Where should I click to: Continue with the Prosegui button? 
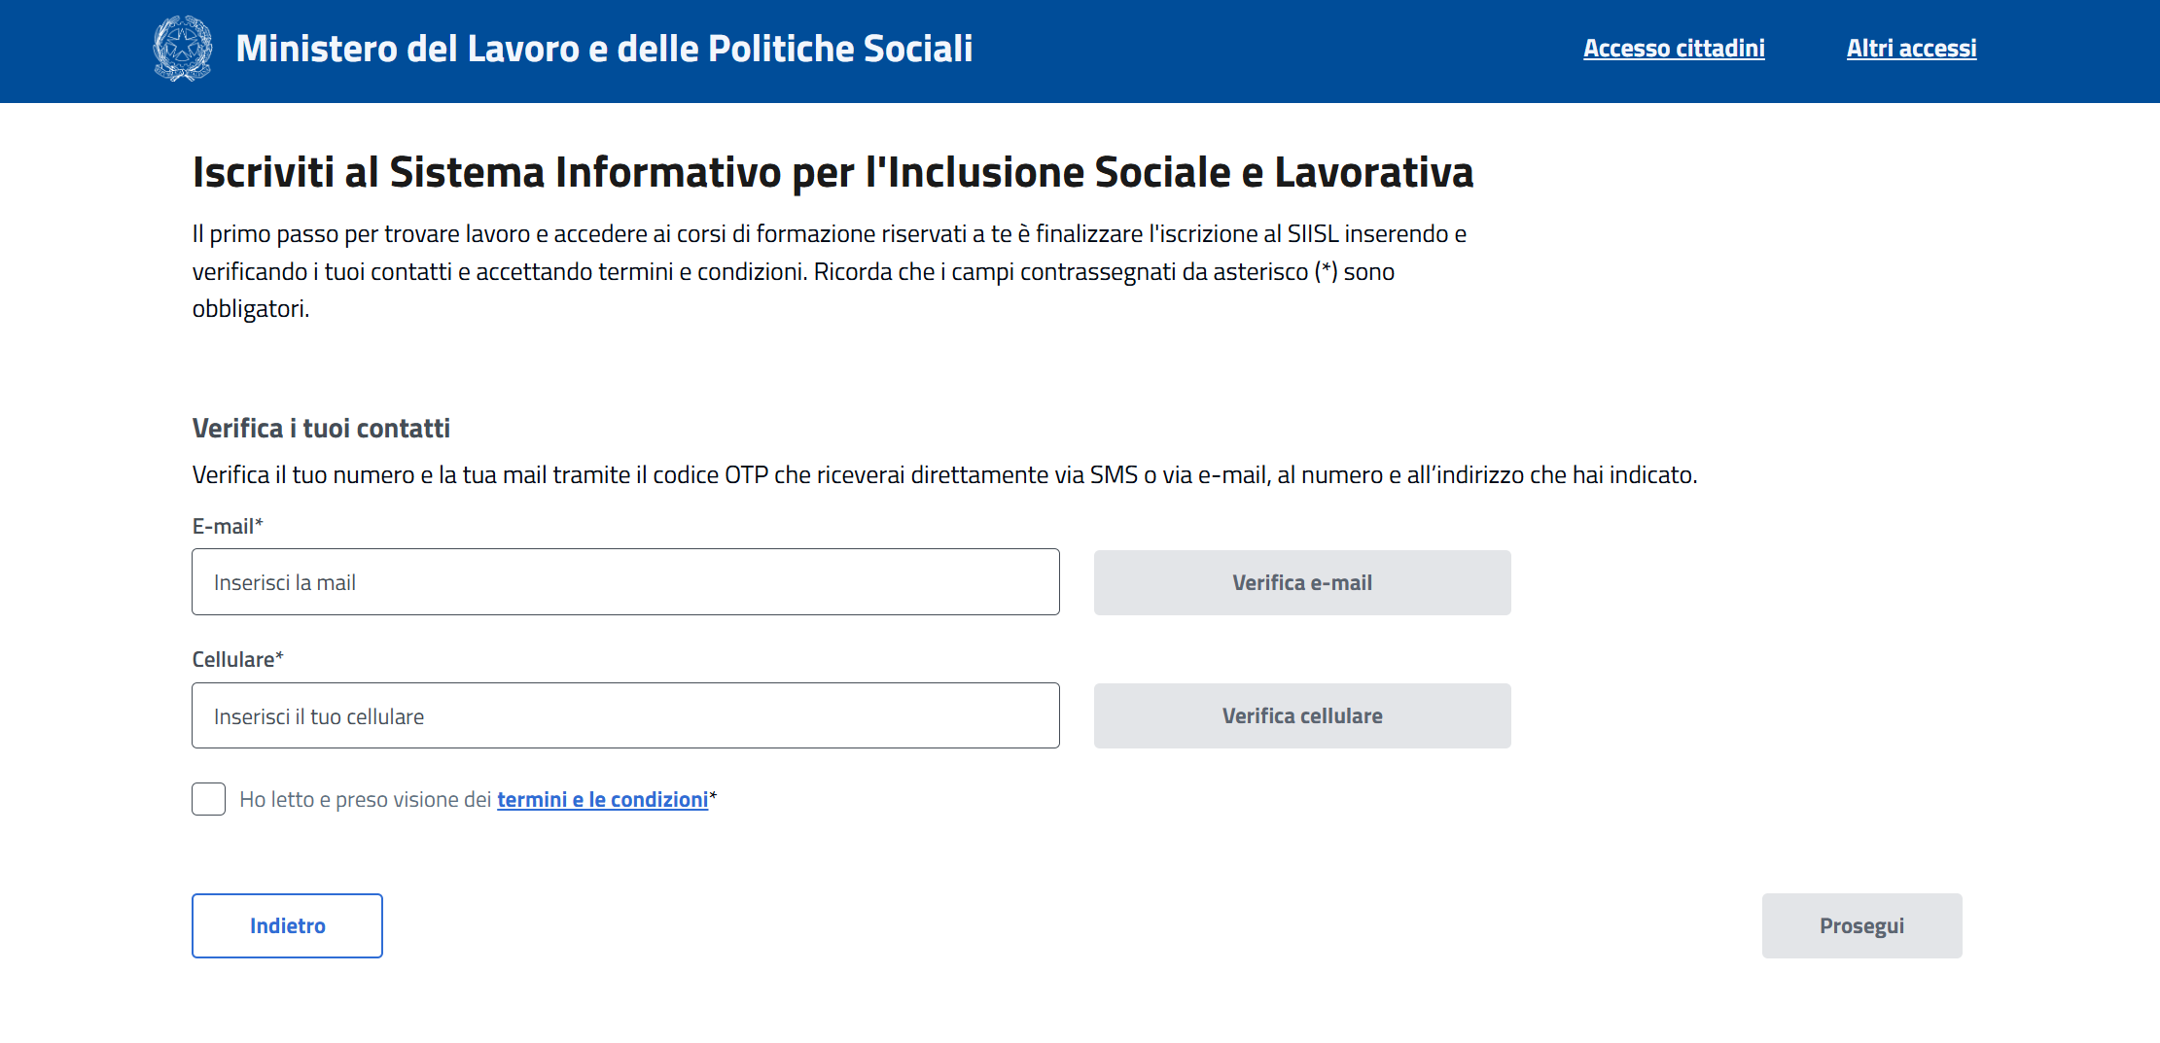point(1861,925)
